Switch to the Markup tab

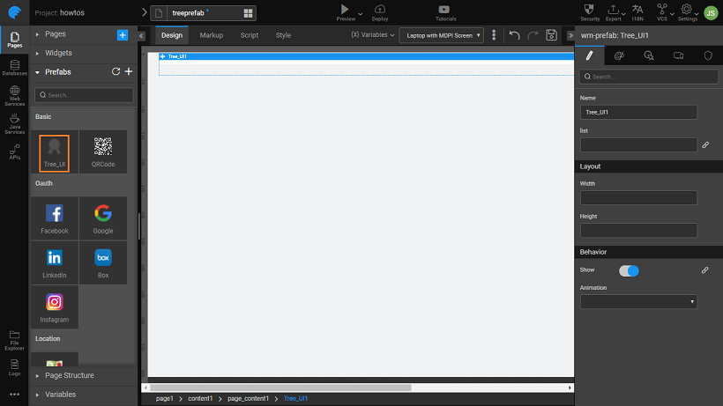(x=212, y=35)
